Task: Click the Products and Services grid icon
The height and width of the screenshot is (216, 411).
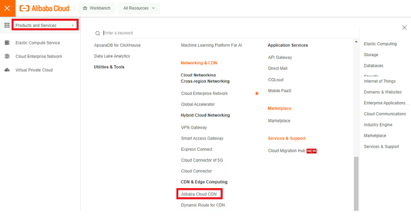Action: tap(7, 25)
